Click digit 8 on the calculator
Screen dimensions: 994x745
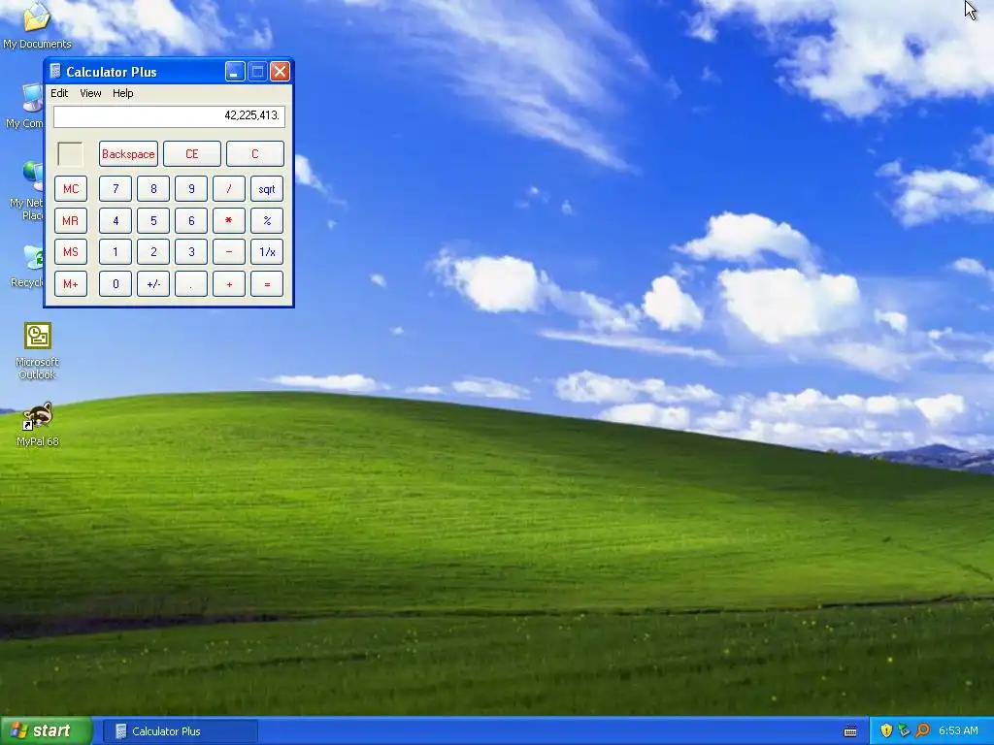[153, 189]
